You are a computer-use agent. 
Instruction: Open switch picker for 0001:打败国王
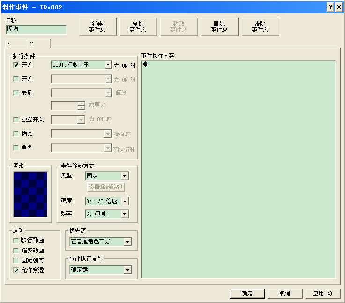[108, 65]
